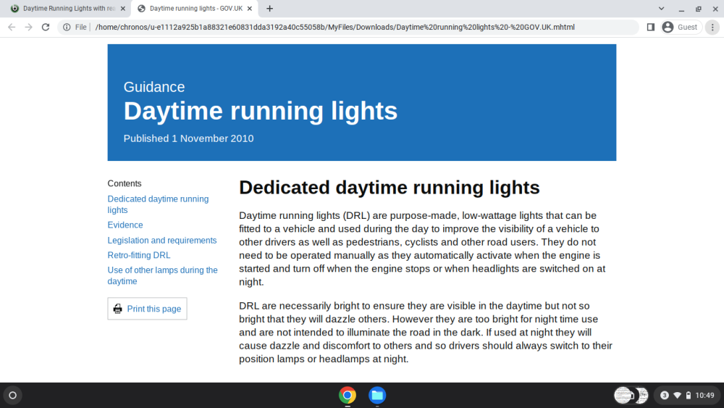Check the battery status icon
The height and width of the screenshot is (408, 724).
pos(689,395)
